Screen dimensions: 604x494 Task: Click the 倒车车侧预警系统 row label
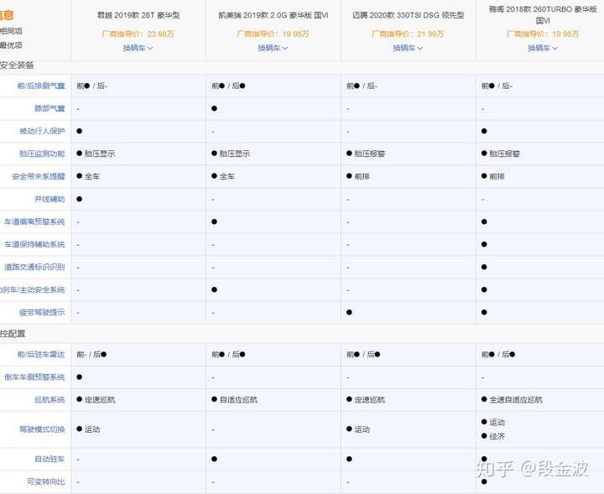(x=34, y=377)
